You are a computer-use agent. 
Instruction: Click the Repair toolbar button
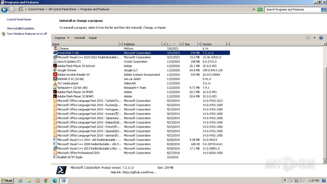point(93,38)
